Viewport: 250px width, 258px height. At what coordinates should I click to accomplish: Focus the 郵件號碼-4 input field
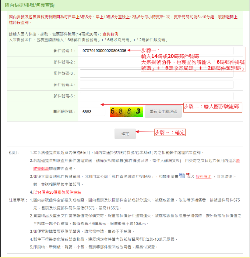[x=157, y=85]
